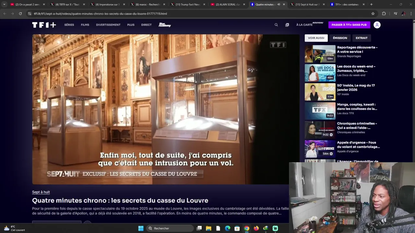Open the browser extensions puzzle icon
Screen dimensions: 415x233
(384, 14)
